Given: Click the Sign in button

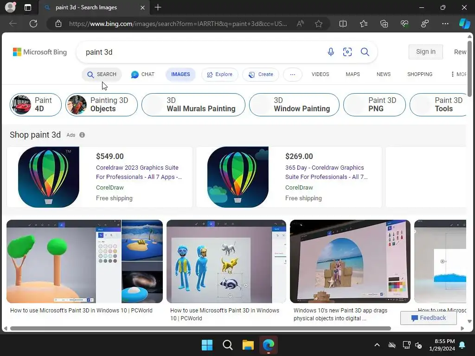Looking at the screenshot, I should [426, 52].
